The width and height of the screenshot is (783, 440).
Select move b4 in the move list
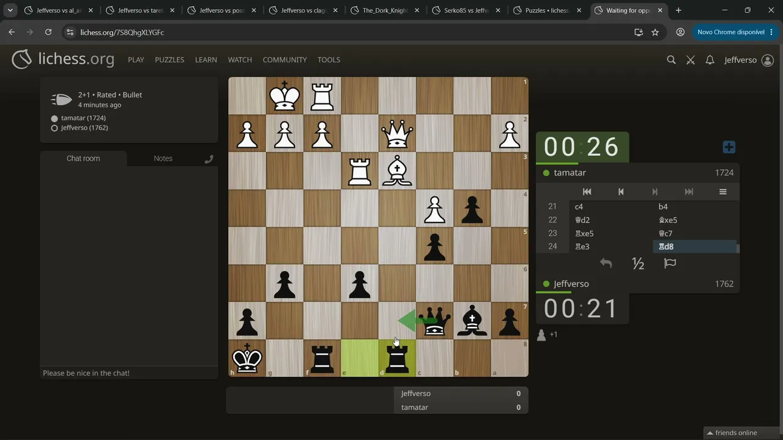click(x=695, y=207)
